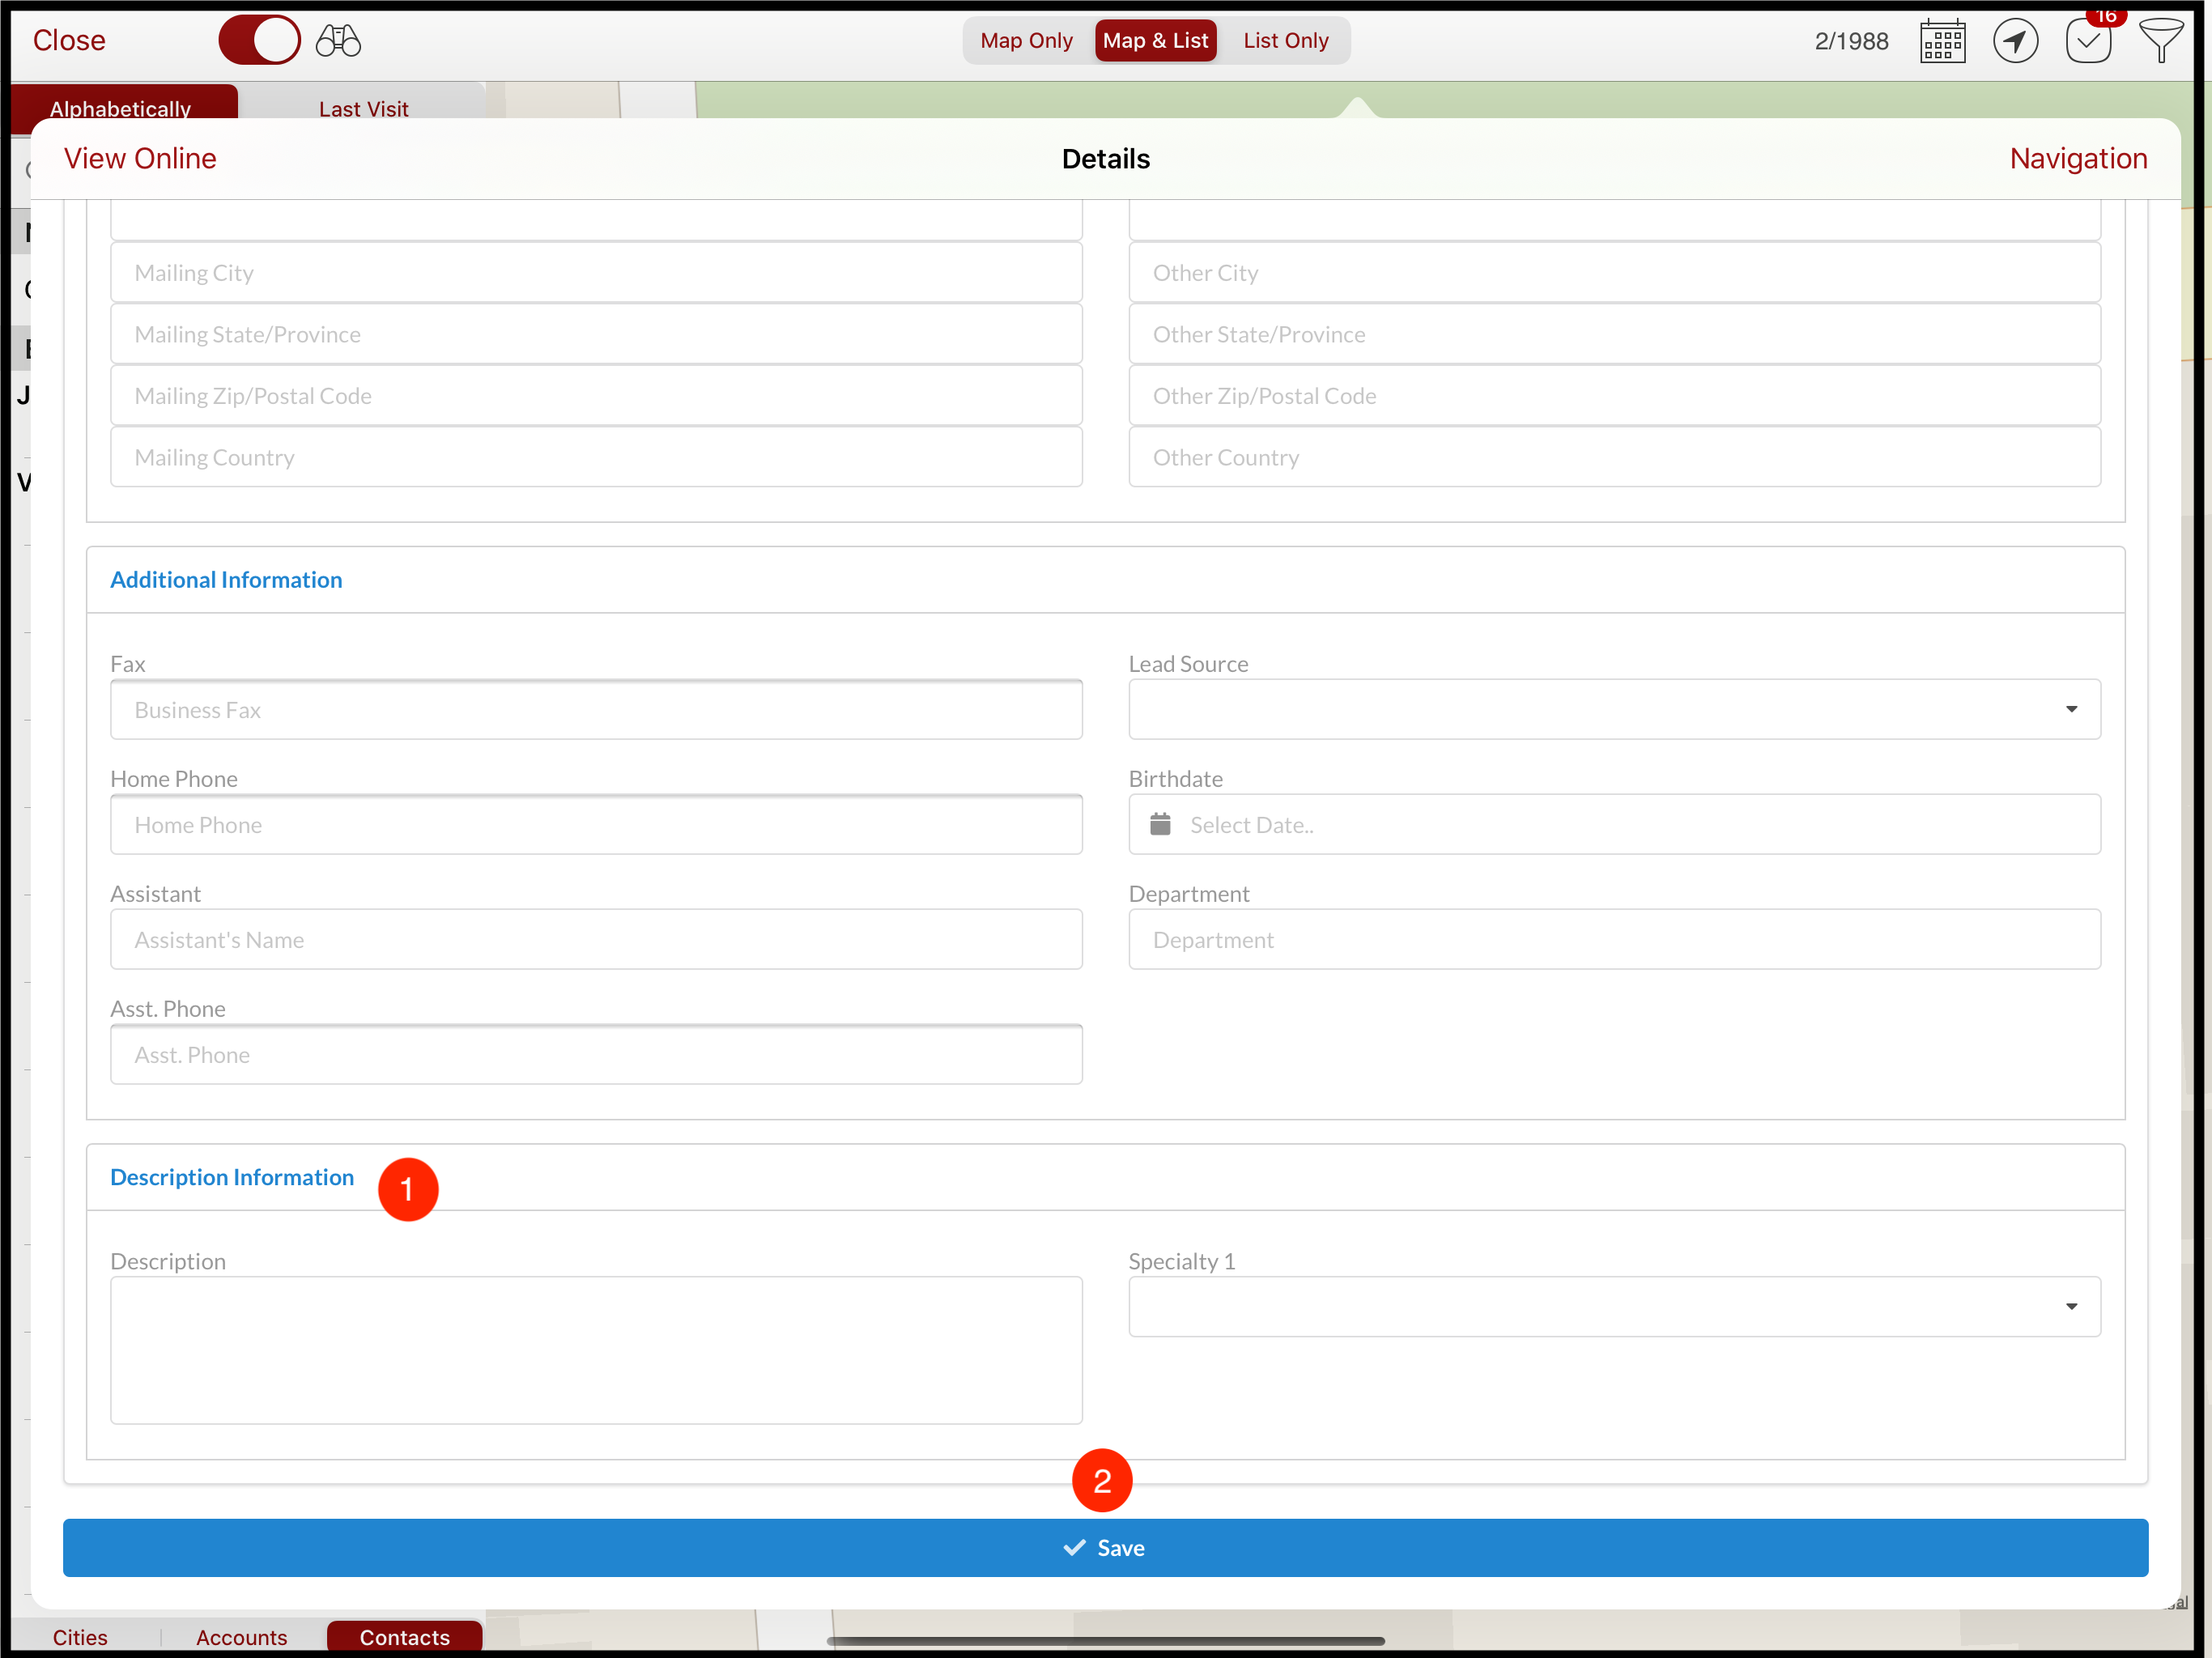The width and height of the screenshot is (2212, 1658).
Task: Tap Navigation in the Details header
Action: click(x=2078, y=158)
